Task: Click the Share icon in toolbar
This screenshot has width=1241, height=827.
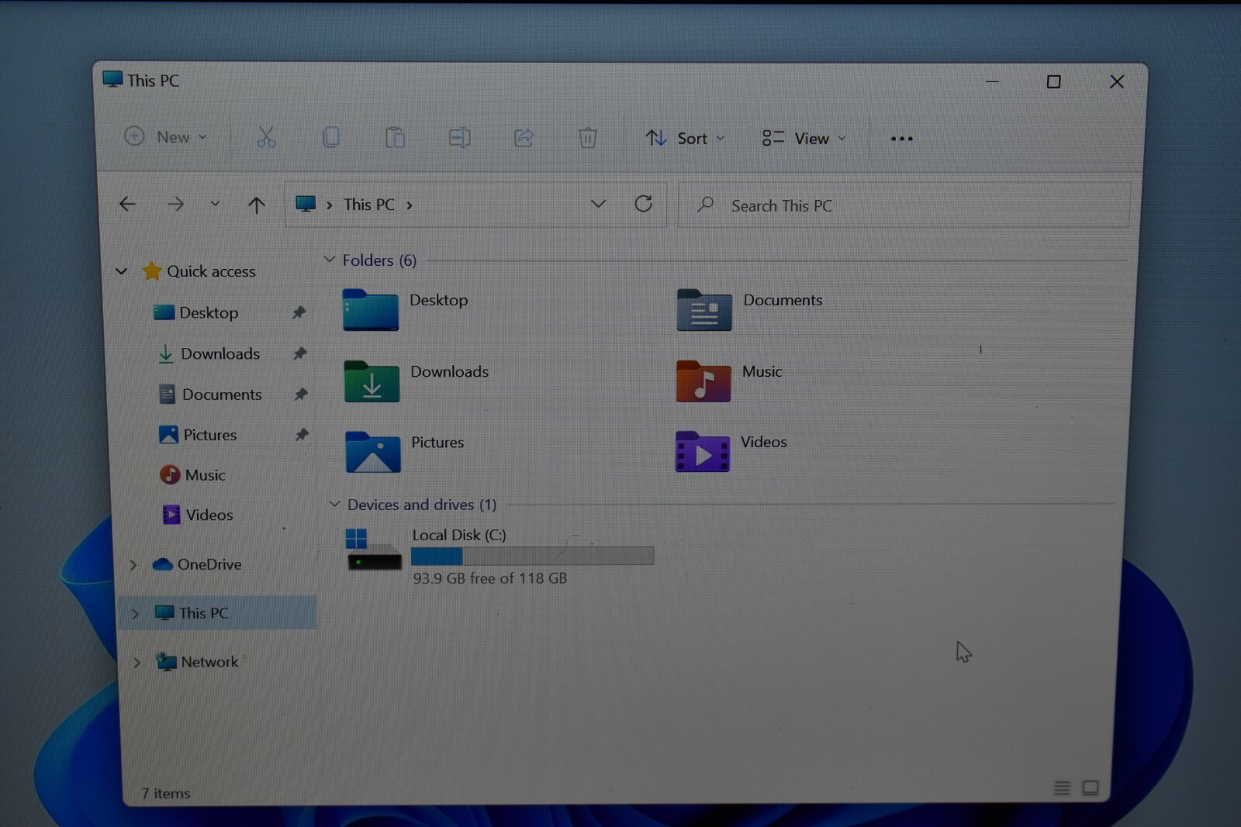Action: pyautogui.click(x=524, y=138)
